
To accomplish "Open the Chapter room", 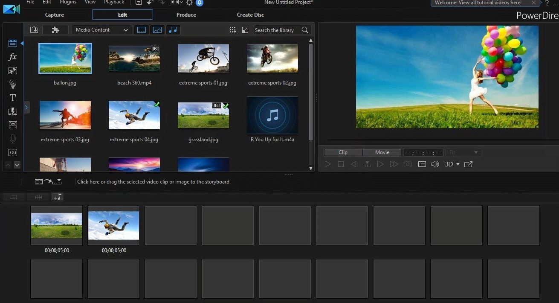I will click(x=13, y=152).
